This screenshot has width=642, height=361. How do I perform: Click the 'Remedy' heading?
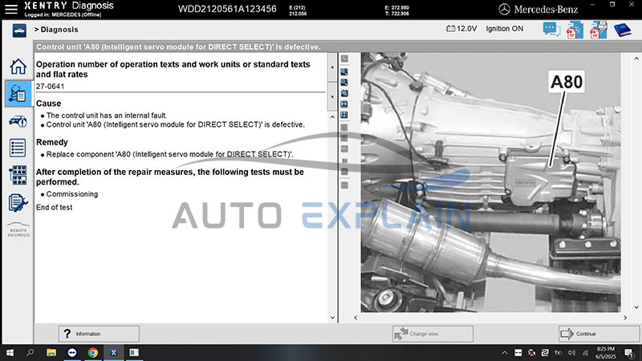[x=52, y=142]
